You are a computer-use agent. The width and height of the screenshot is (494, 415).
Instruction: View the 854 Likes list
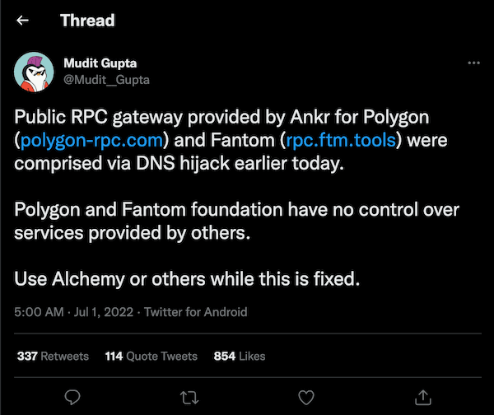click(240, 356)
